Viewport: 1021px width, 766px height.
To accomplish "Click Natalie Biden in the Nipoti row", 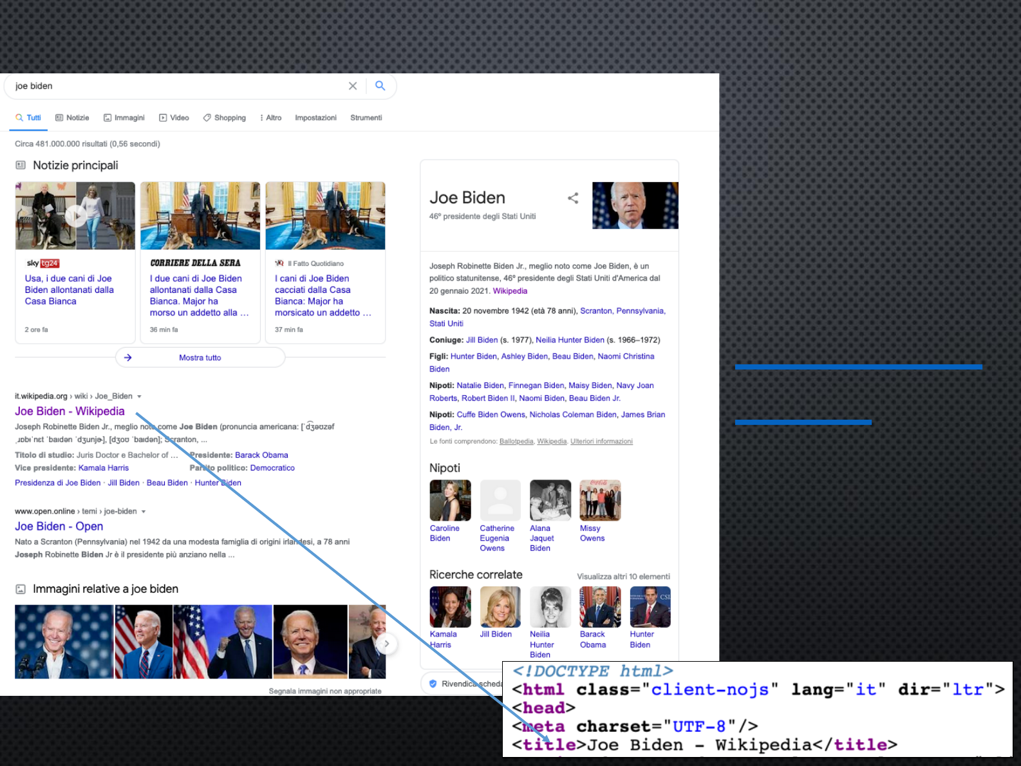I will pos(480,386).
